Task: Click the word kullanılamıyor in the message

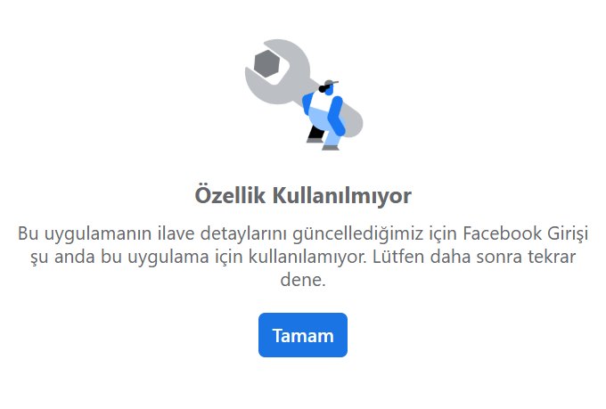Action: tap(307, 258)
